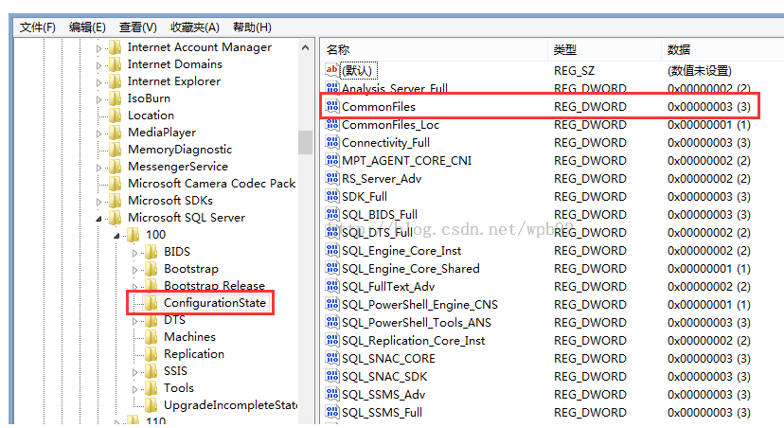Select the IsoBurn tree key
Screen dimensions: 784x428
(x=149, y=98)
